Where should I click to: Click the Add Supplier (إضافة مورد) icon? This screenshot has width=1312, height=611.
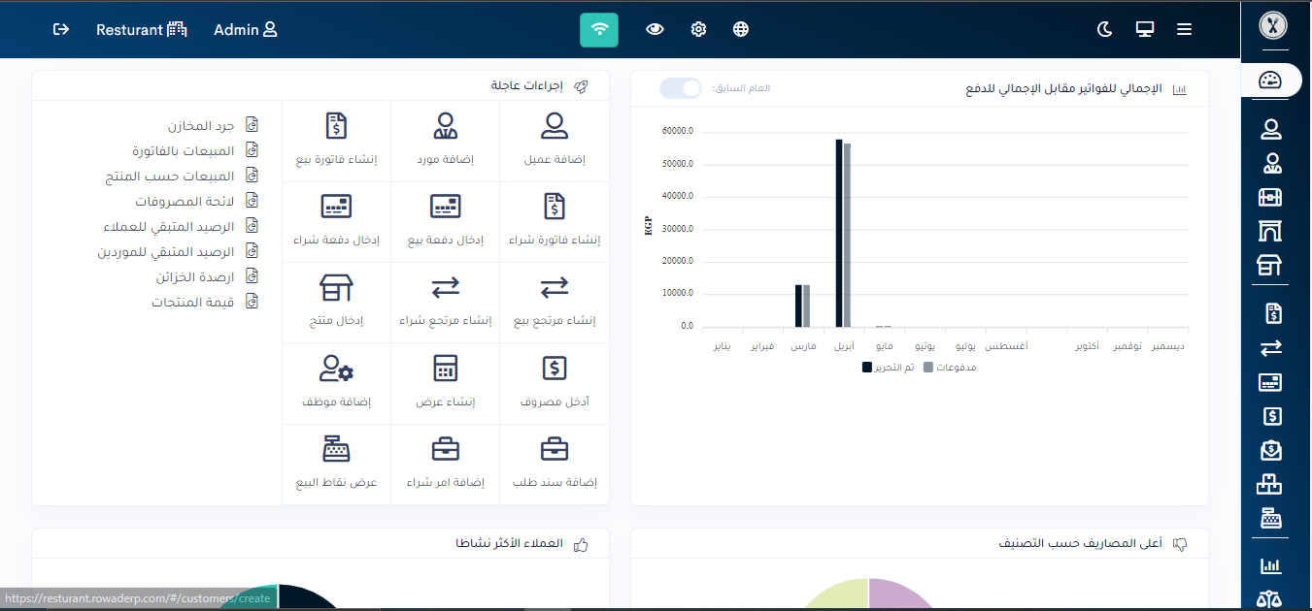pyautogui.click(x=445, y=126)
